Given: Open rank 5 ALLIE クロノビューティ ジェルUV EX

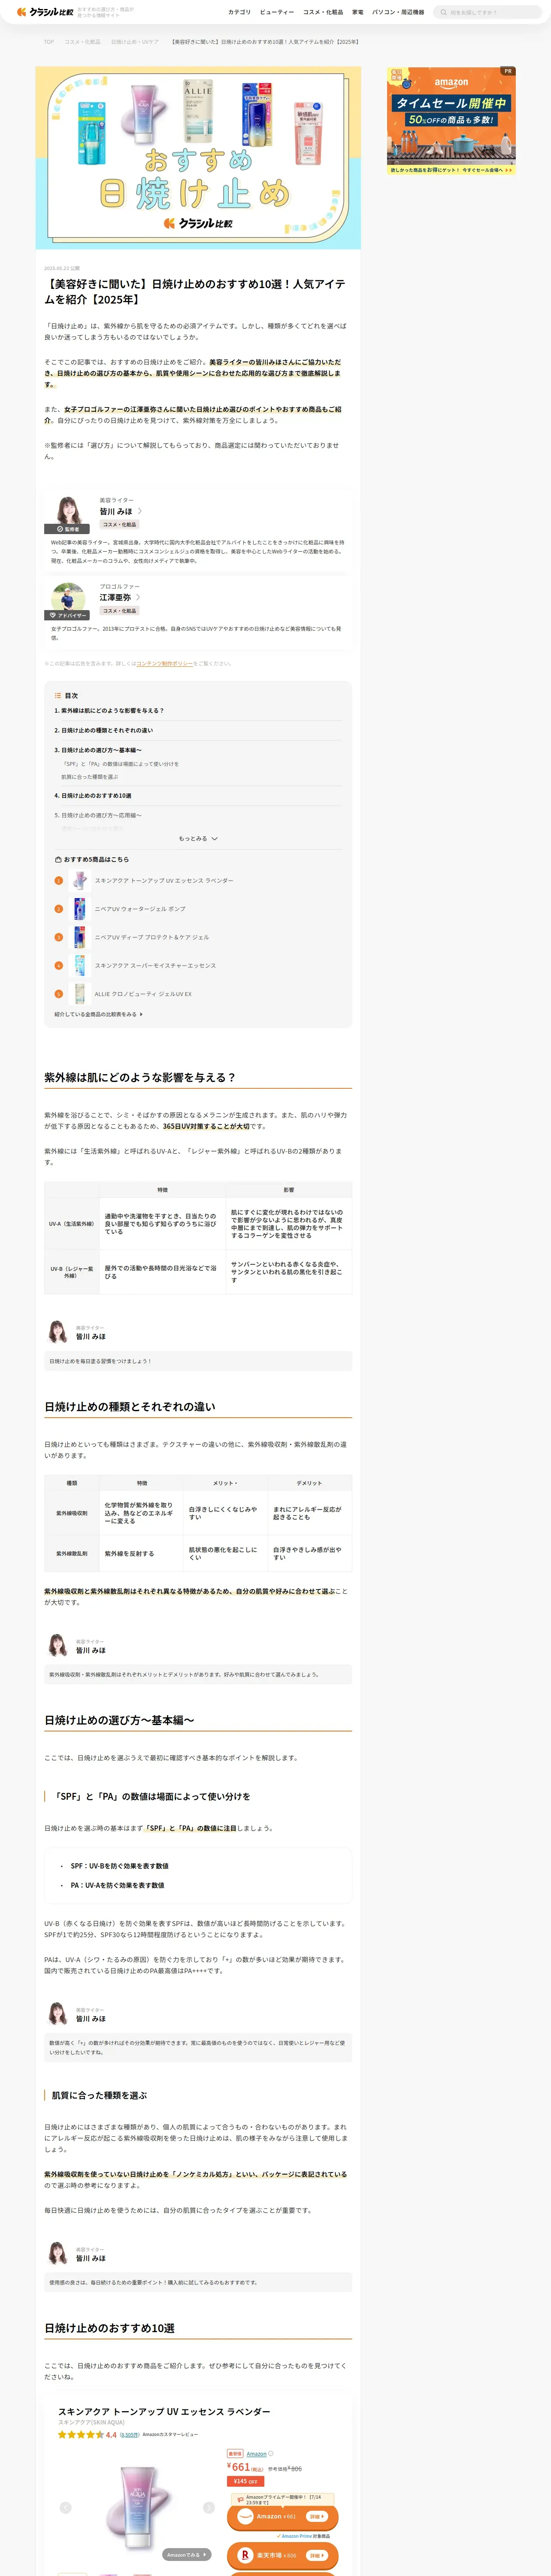Looking at the screenshot, I should coord(143,994).
